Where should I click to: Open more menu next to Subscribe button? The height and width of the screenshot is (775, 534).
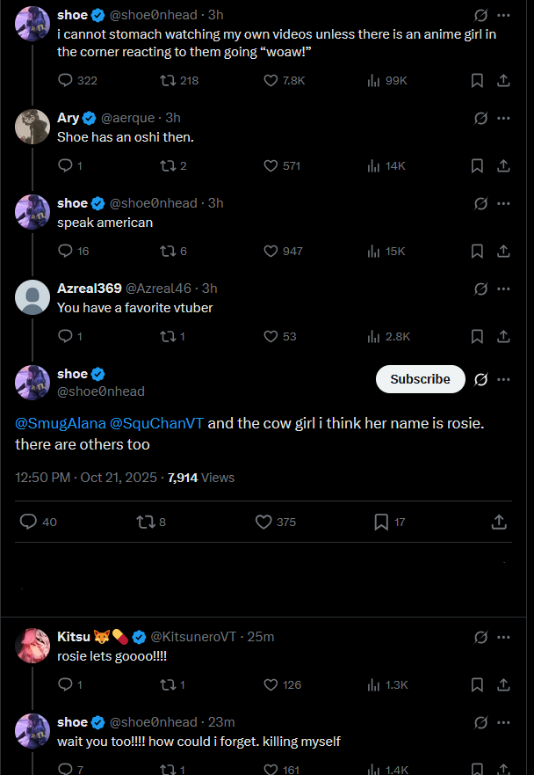pyautogui.click(x=503, y=379)
